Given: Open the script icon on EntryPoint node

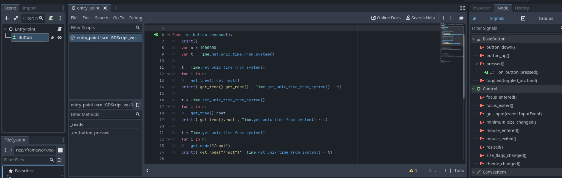Looking at the screenshot, I should click(x=60, y=29).
